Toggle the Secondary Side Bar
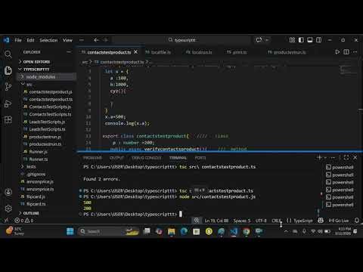 318,40
